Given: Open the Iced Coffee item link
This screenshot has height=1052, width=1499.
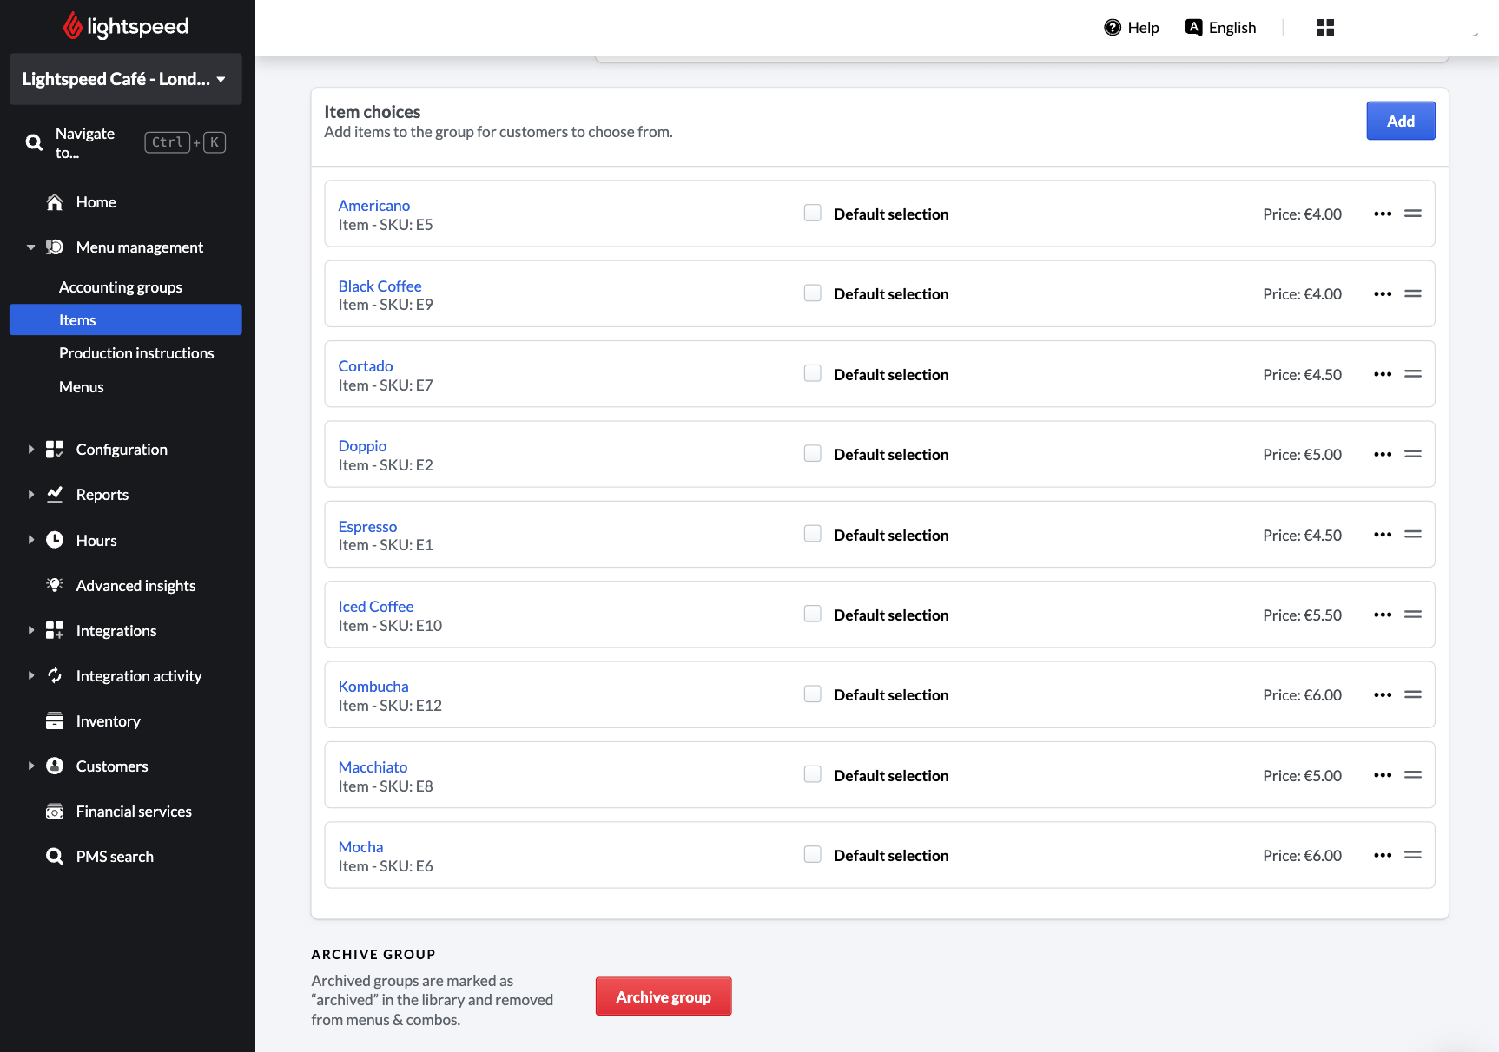Looking at the screenshot, I should click(x=375, y=607).
